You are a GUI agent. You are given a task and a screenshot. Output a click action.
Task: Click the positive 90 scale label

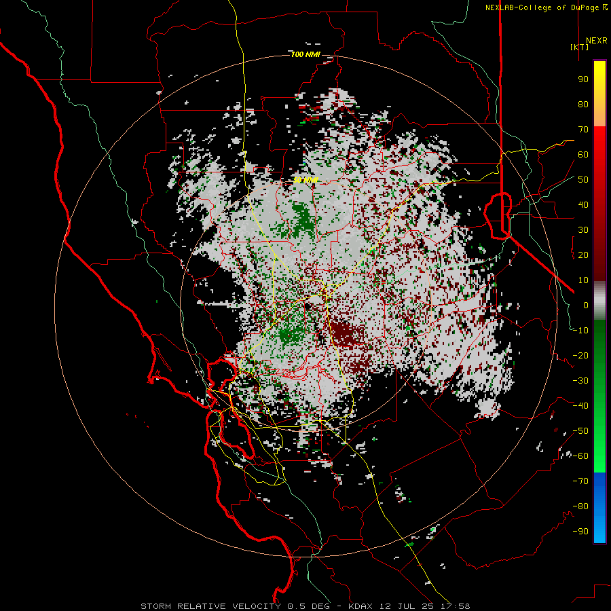tap(583, 79)
